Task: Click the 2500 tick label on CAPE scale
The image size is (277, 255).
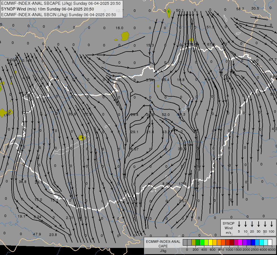Action: pos(255,250)
